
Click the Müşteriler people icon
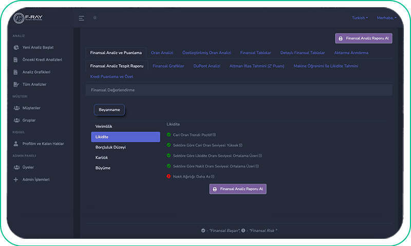point(16,108)
